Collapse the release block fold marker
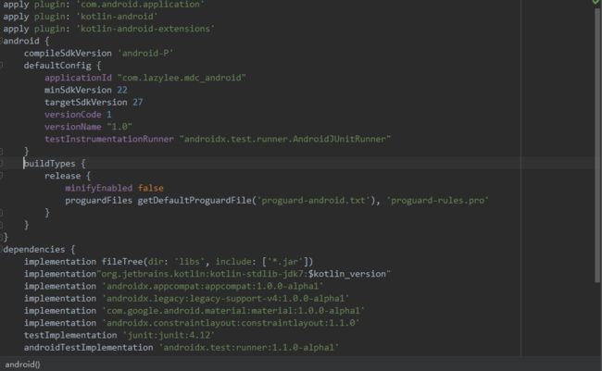The width and height of the screenshot is (602, 371). click(x=2, y=176)
